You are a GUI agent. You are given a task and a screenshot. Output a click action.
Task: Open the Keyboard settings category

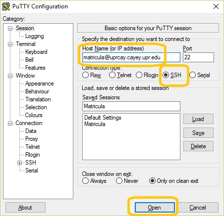[x=36, y=52]
